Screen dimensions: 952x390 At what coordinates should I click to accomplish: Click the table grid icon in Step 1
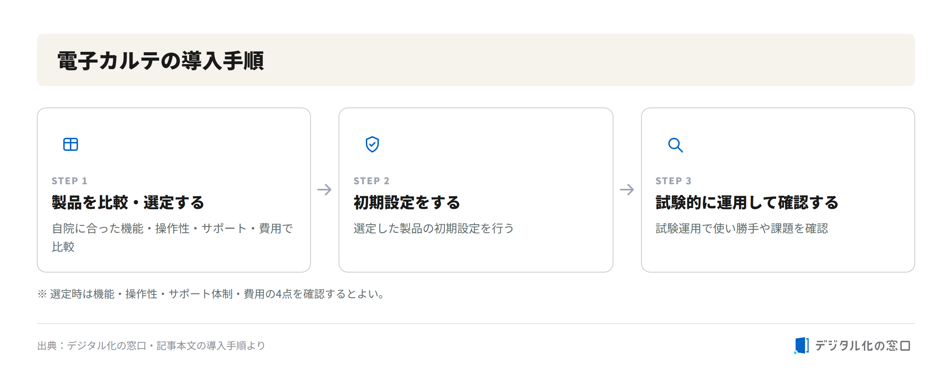pyautogui.click(x=71, y=145)
